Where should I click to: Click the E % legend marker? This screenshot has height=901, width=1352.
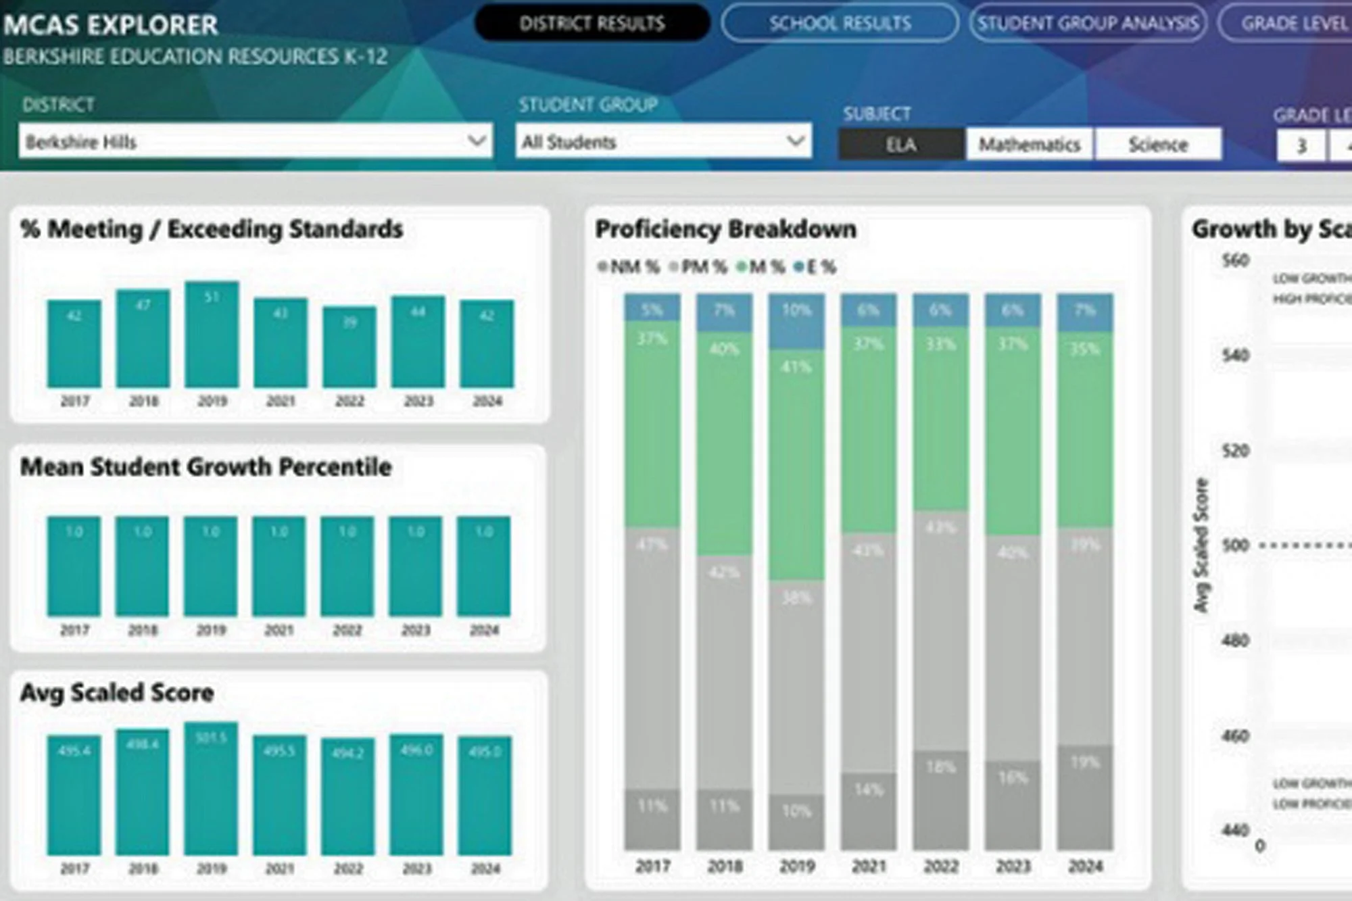799,267
